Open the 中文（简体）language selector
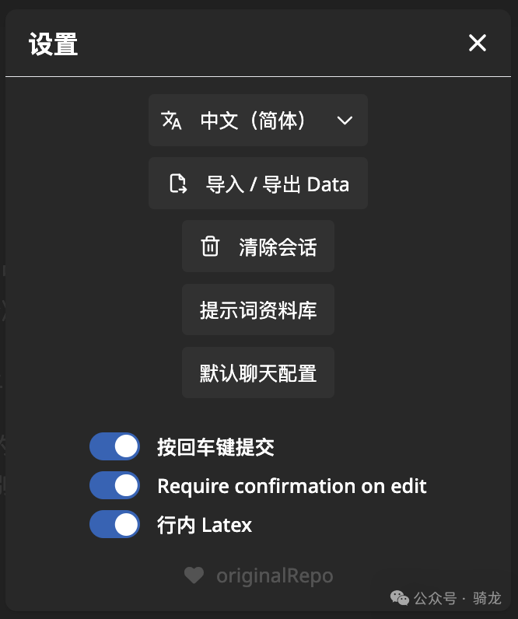 pos(254,121)
